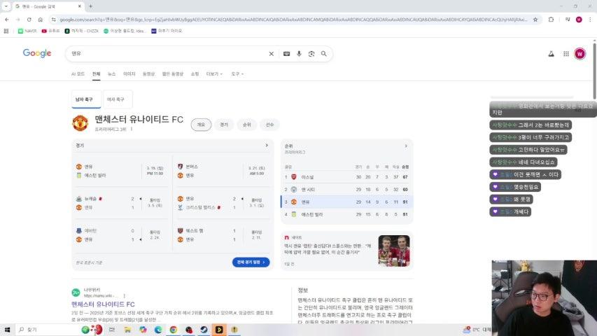The image size is (597, 336).
Task: Open more options beside Premier League subtitle
Action: [x=132, y=129]
